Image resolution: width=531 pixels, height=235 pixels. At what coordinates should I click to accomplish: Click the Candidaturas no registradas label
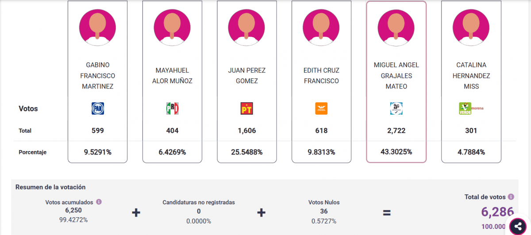coord(199,202)
